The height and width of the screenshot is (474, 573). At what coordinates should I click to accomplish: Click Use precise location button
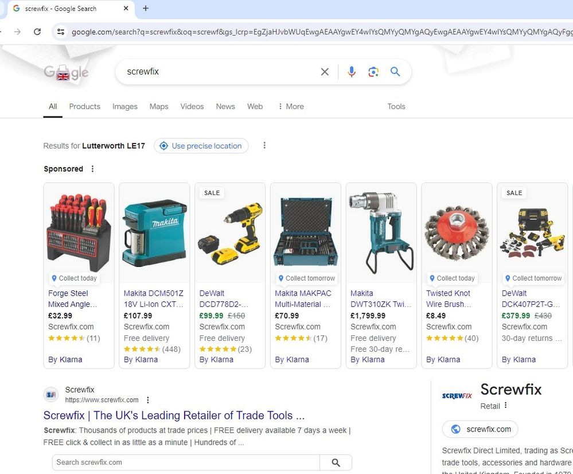[x=201, y=146]
